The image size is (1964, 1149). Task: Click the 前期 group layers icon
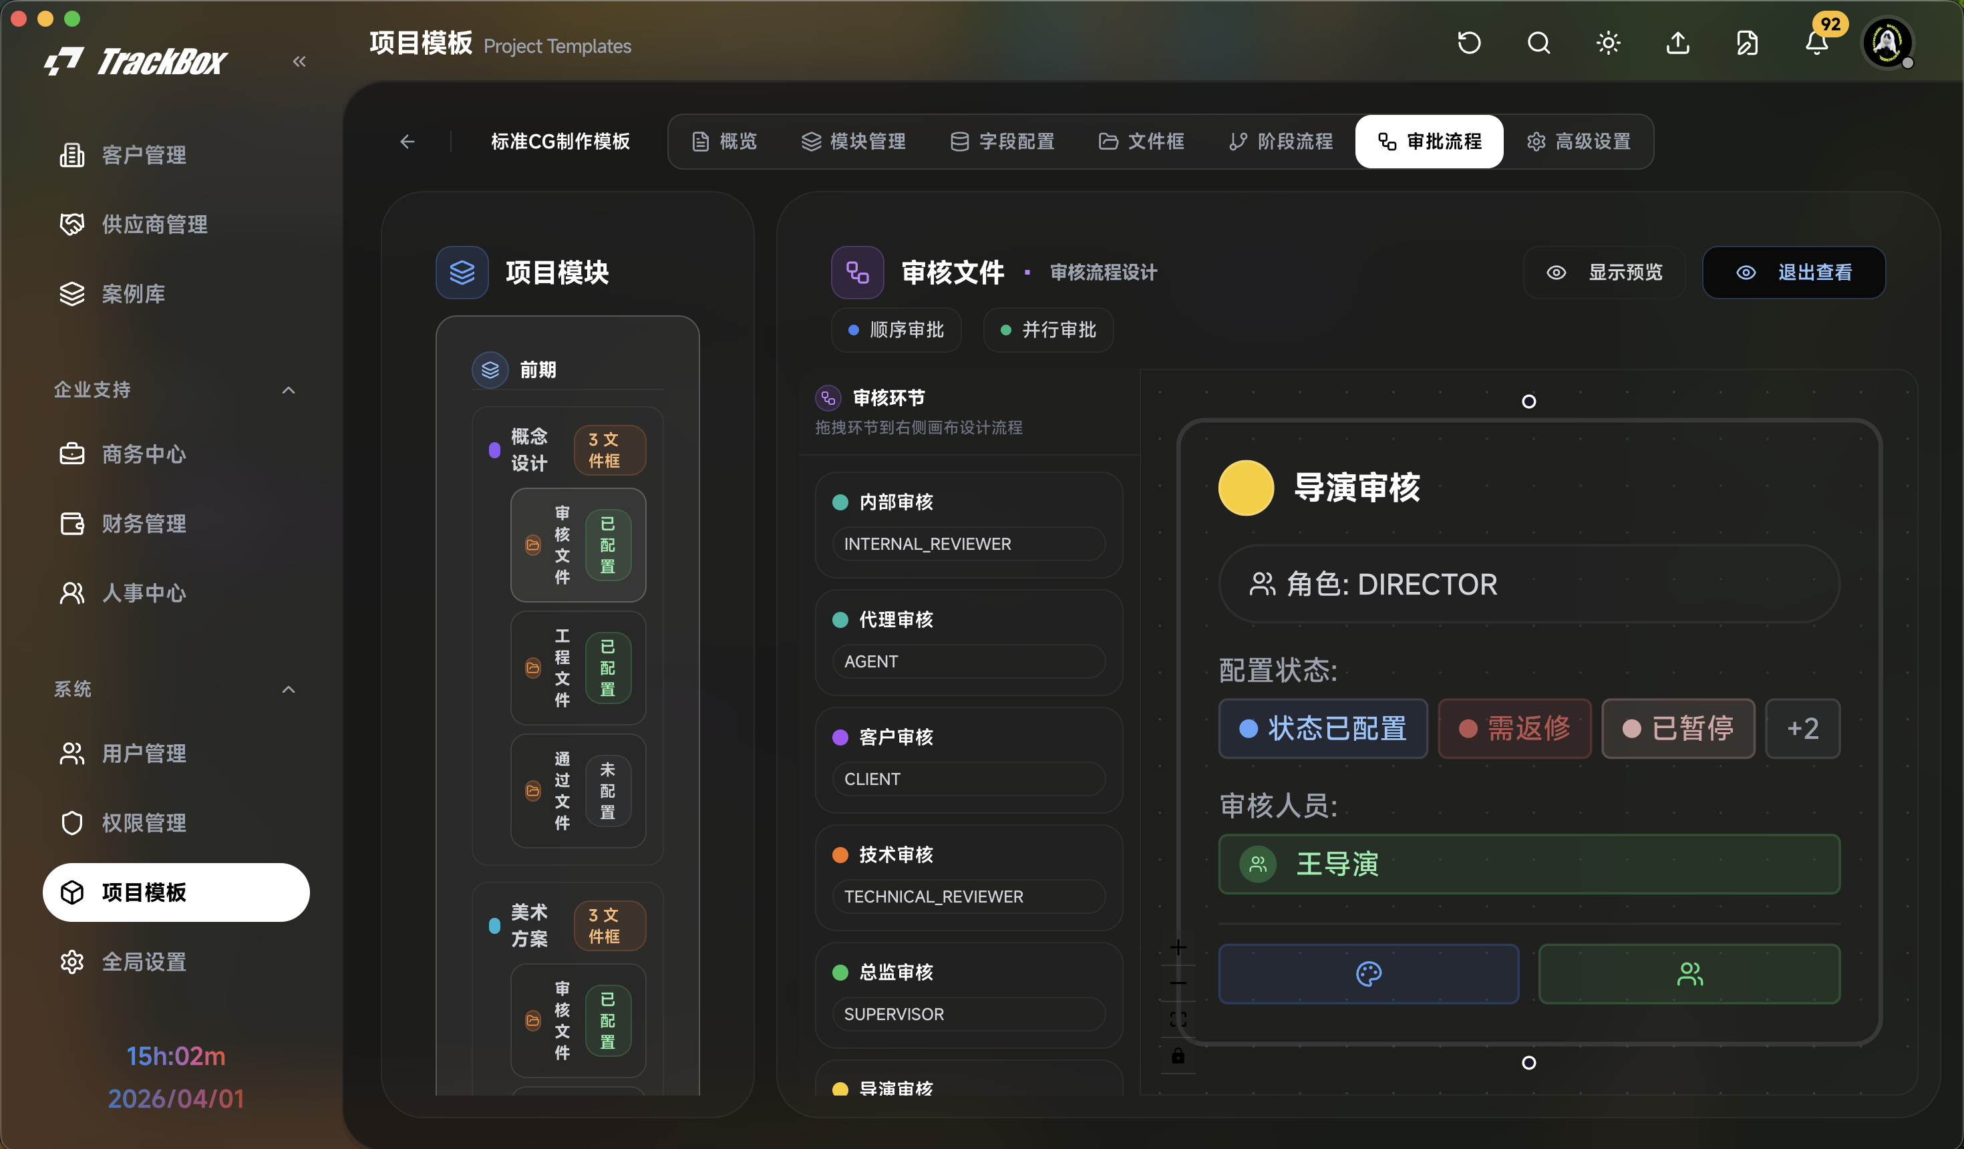490,369
